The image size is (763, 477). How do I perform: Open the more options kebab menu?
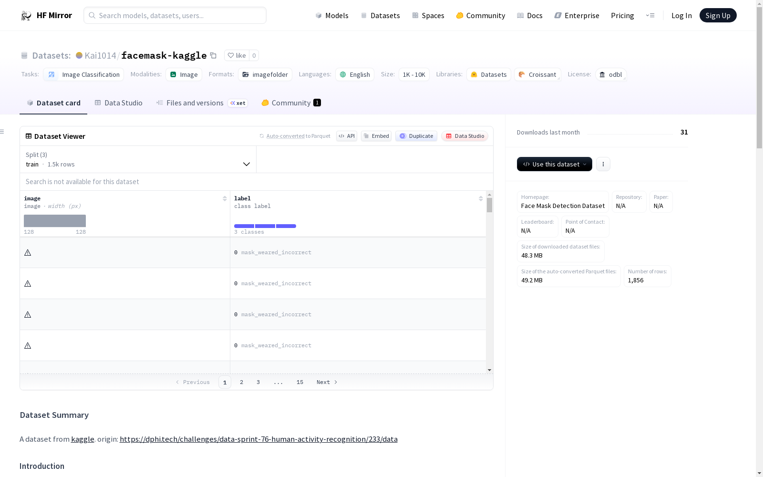pyautogui.click(x=603, y=164)
